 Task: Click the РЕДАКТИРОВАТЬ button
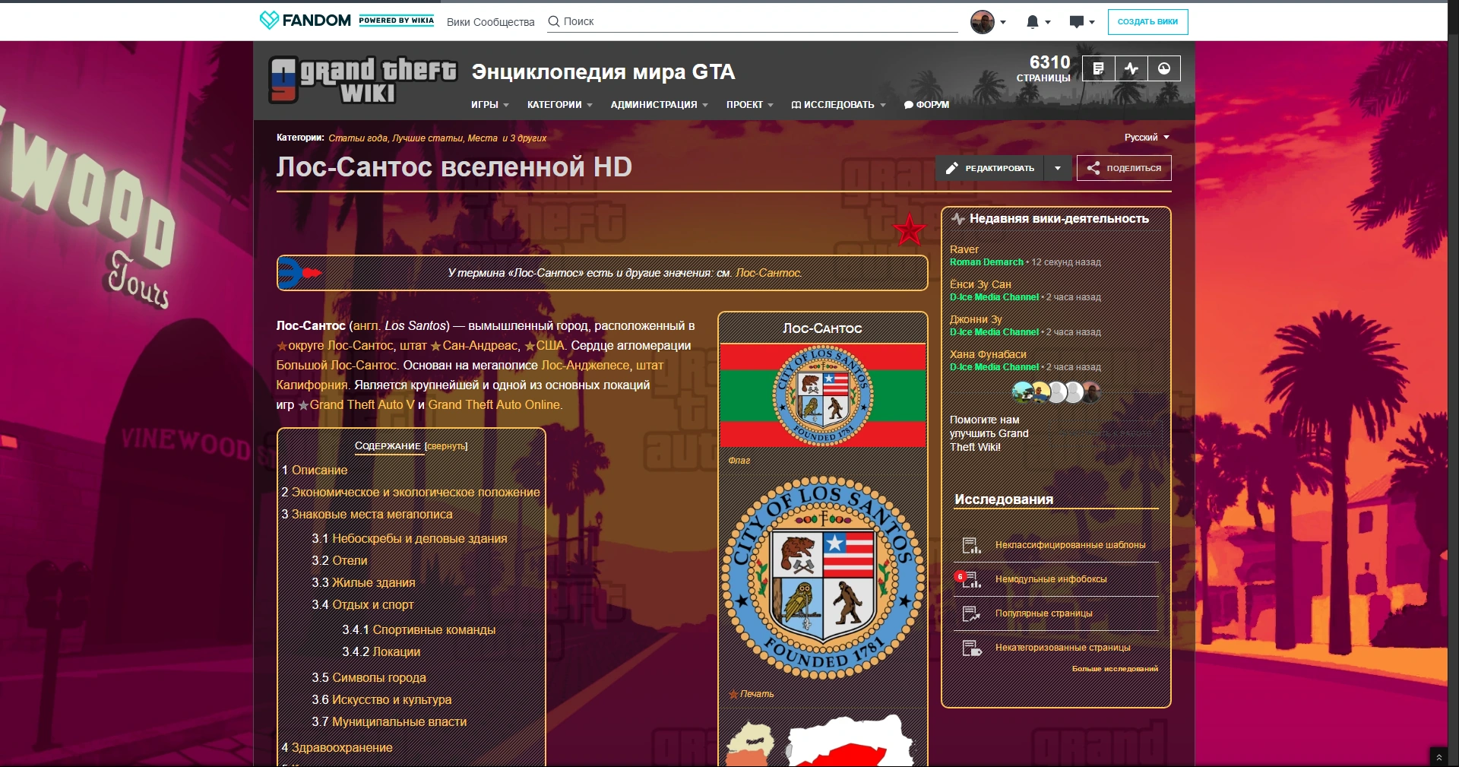tap(990, 168)
